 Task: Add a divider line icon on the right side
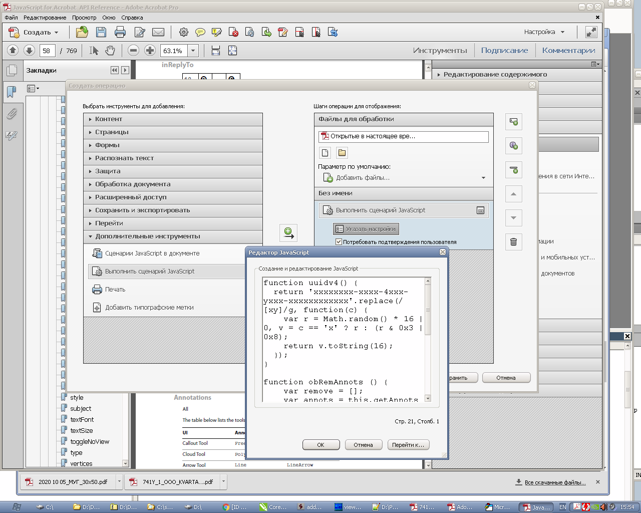513,170
